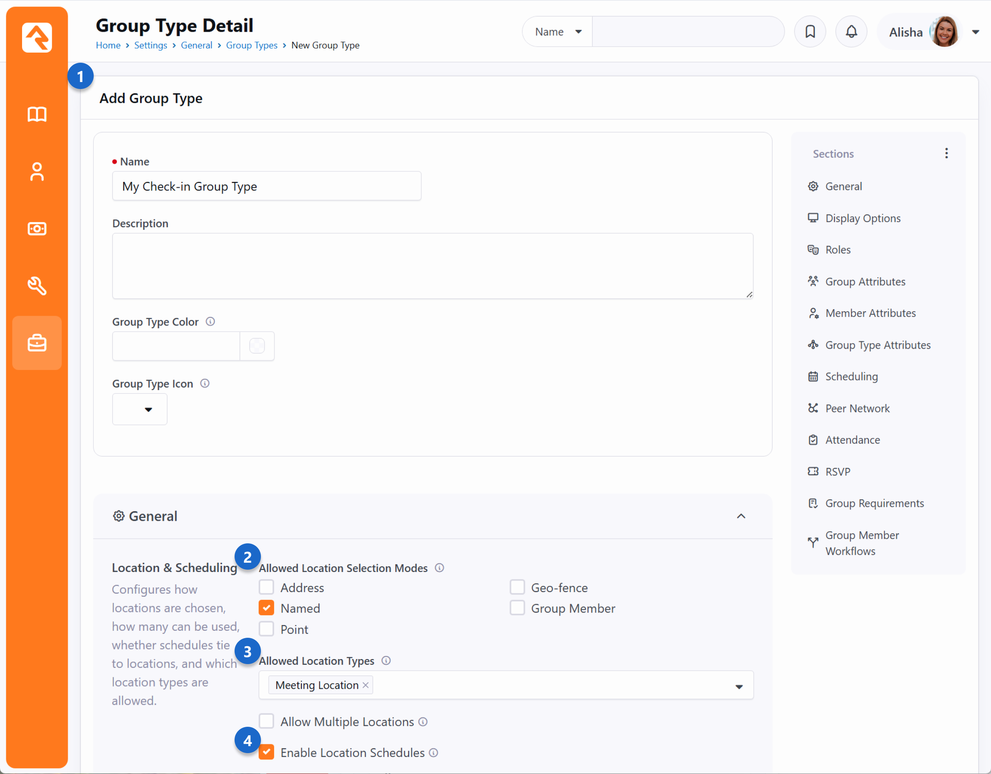The image size is (991, 774).
Task: Click the Group Type Color info icon
Action: 210,322
